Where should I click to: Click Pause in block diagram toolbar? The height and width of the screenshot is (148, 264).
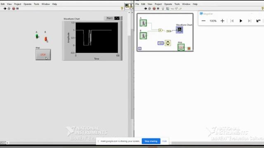(158, 9)
